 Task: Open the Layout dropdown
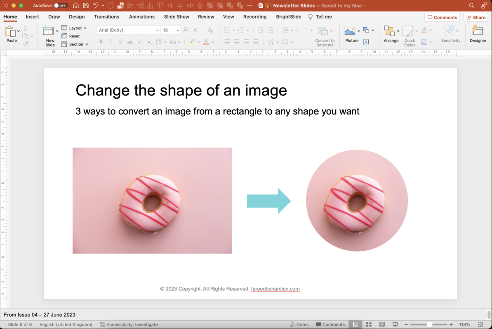(x=75, y=28)
